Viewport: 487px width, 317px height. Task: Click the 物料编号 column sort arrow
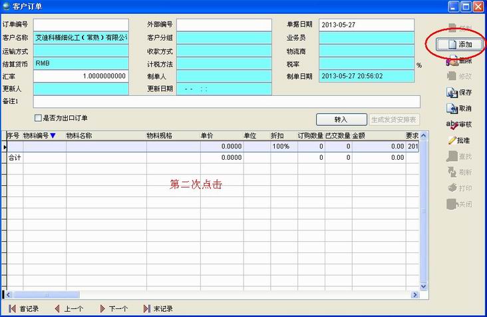click(53, 136)
